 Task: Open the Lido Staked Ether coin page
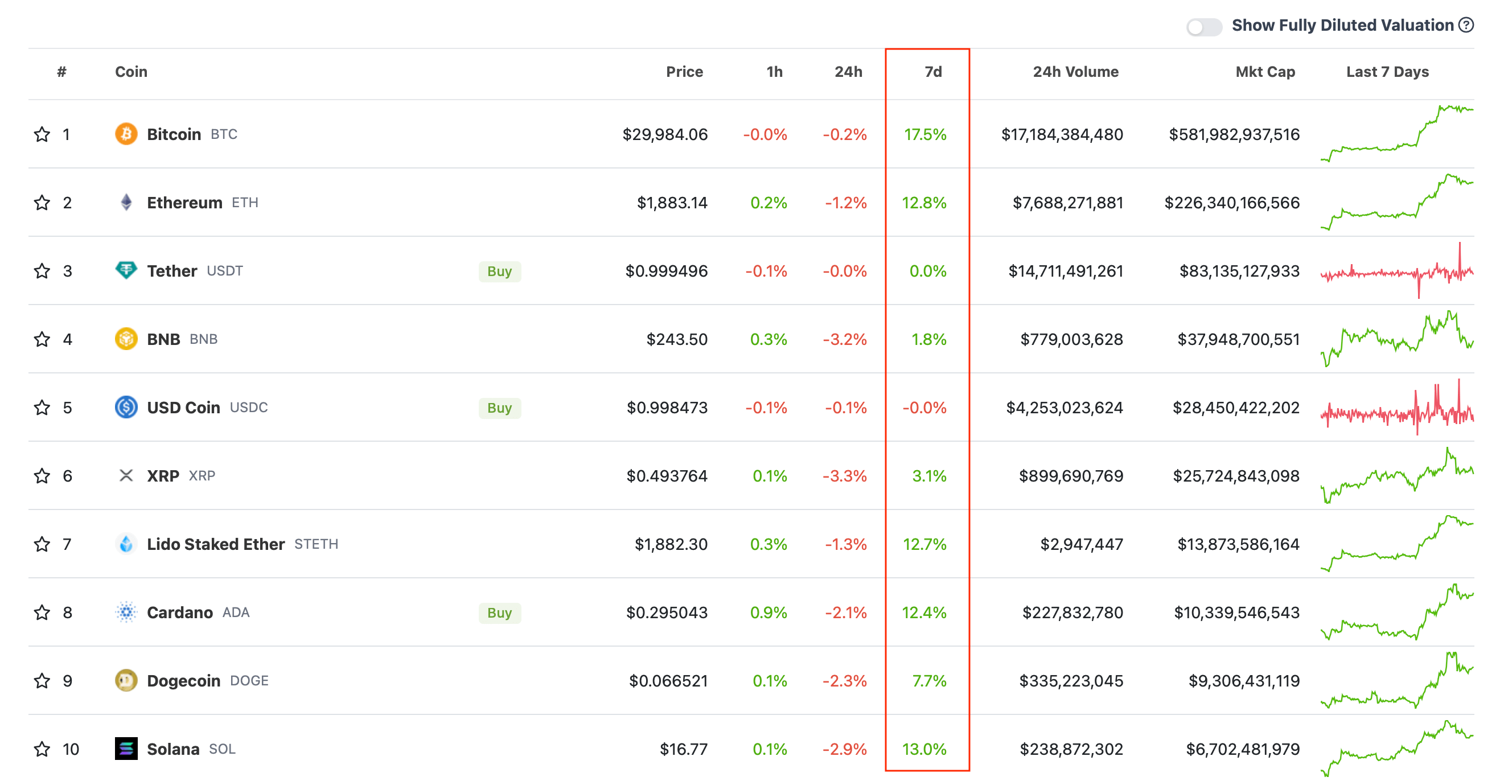pyautogui.click(x=215, y=544)
